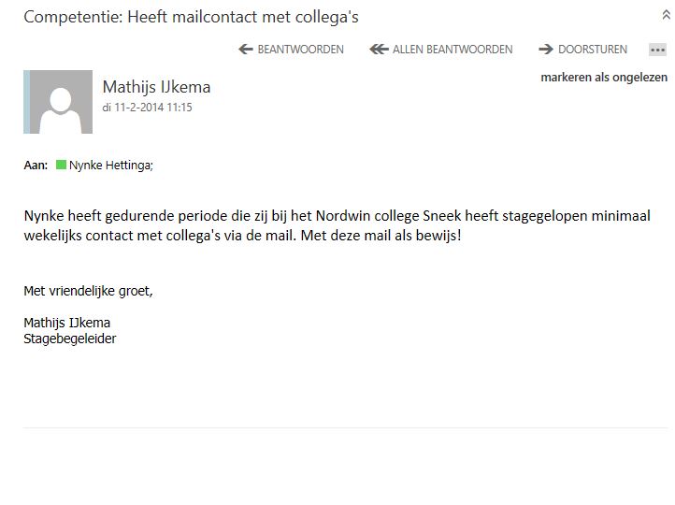
Task: Open the more actions ellipsis menu
Action: tap(657, 50)
